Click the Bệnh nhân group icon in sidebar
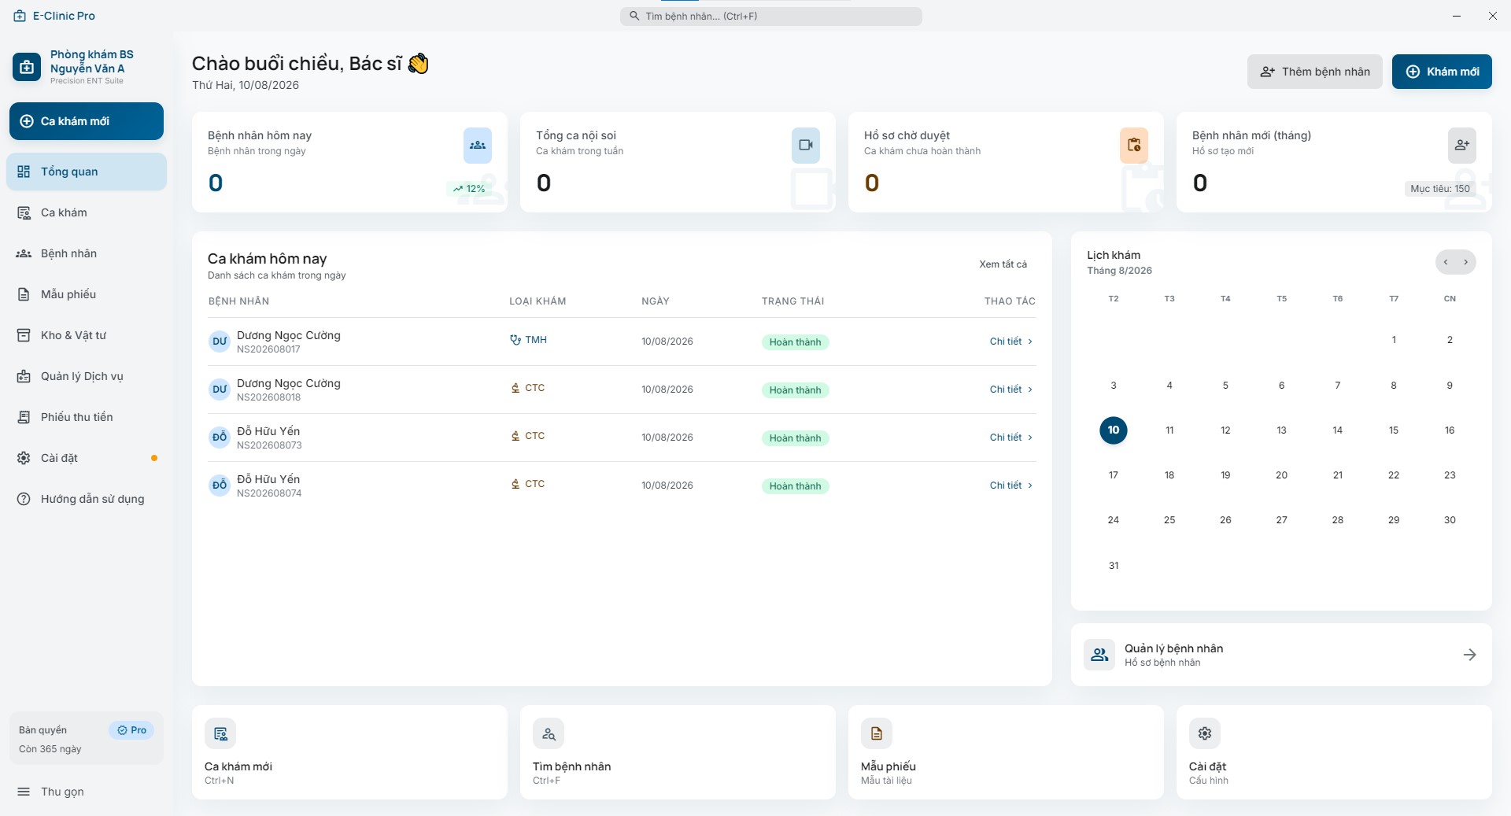This screenshot has height=816, width=1511. pos(24,253)
